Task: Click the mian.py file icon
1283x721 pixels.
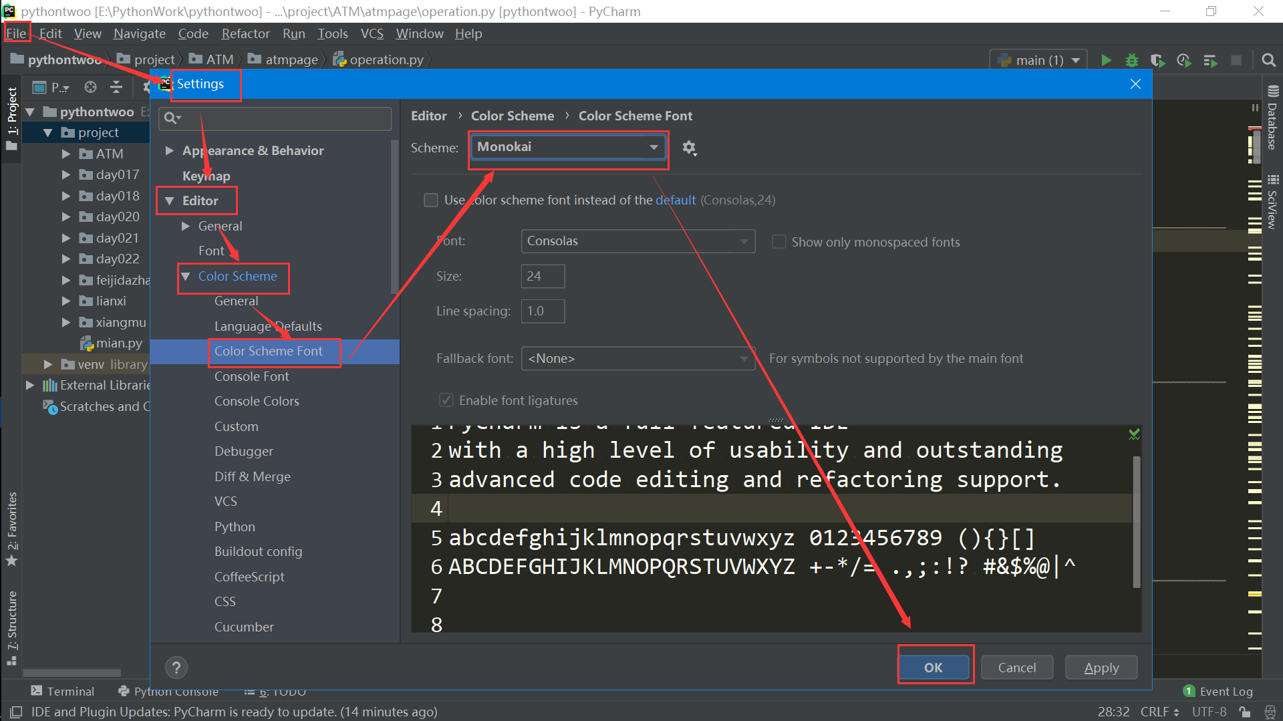Action: point(87,343)
